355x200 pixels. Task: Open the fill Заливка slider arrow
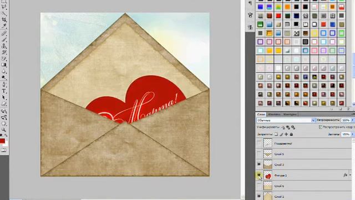pos(352,134)
